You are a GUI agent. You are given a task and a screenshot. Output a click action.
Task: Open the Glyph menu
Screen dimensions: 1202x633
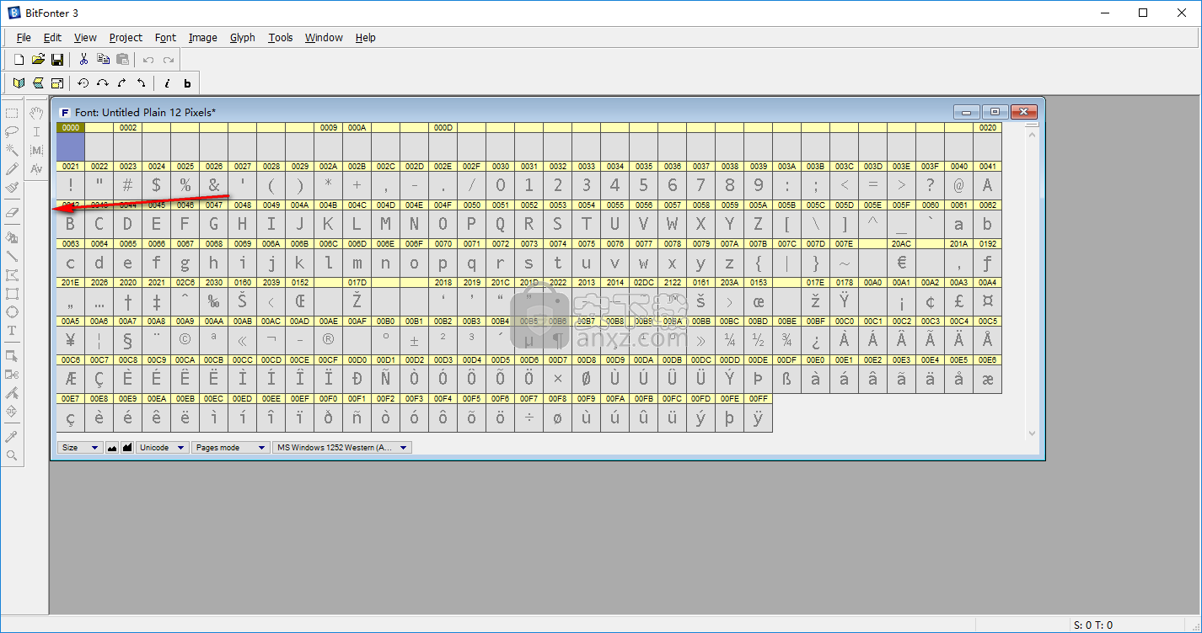243,37
